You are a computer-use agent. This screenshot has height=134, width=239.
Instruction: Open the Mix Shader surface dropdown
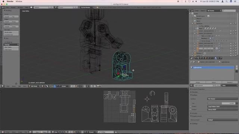(x=223, y=99)
